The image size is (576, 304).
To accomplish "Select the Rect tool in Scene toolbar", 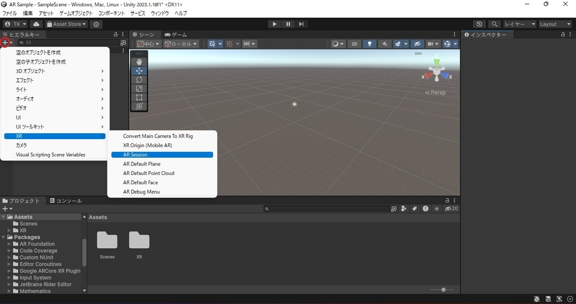I will [139, 97].
